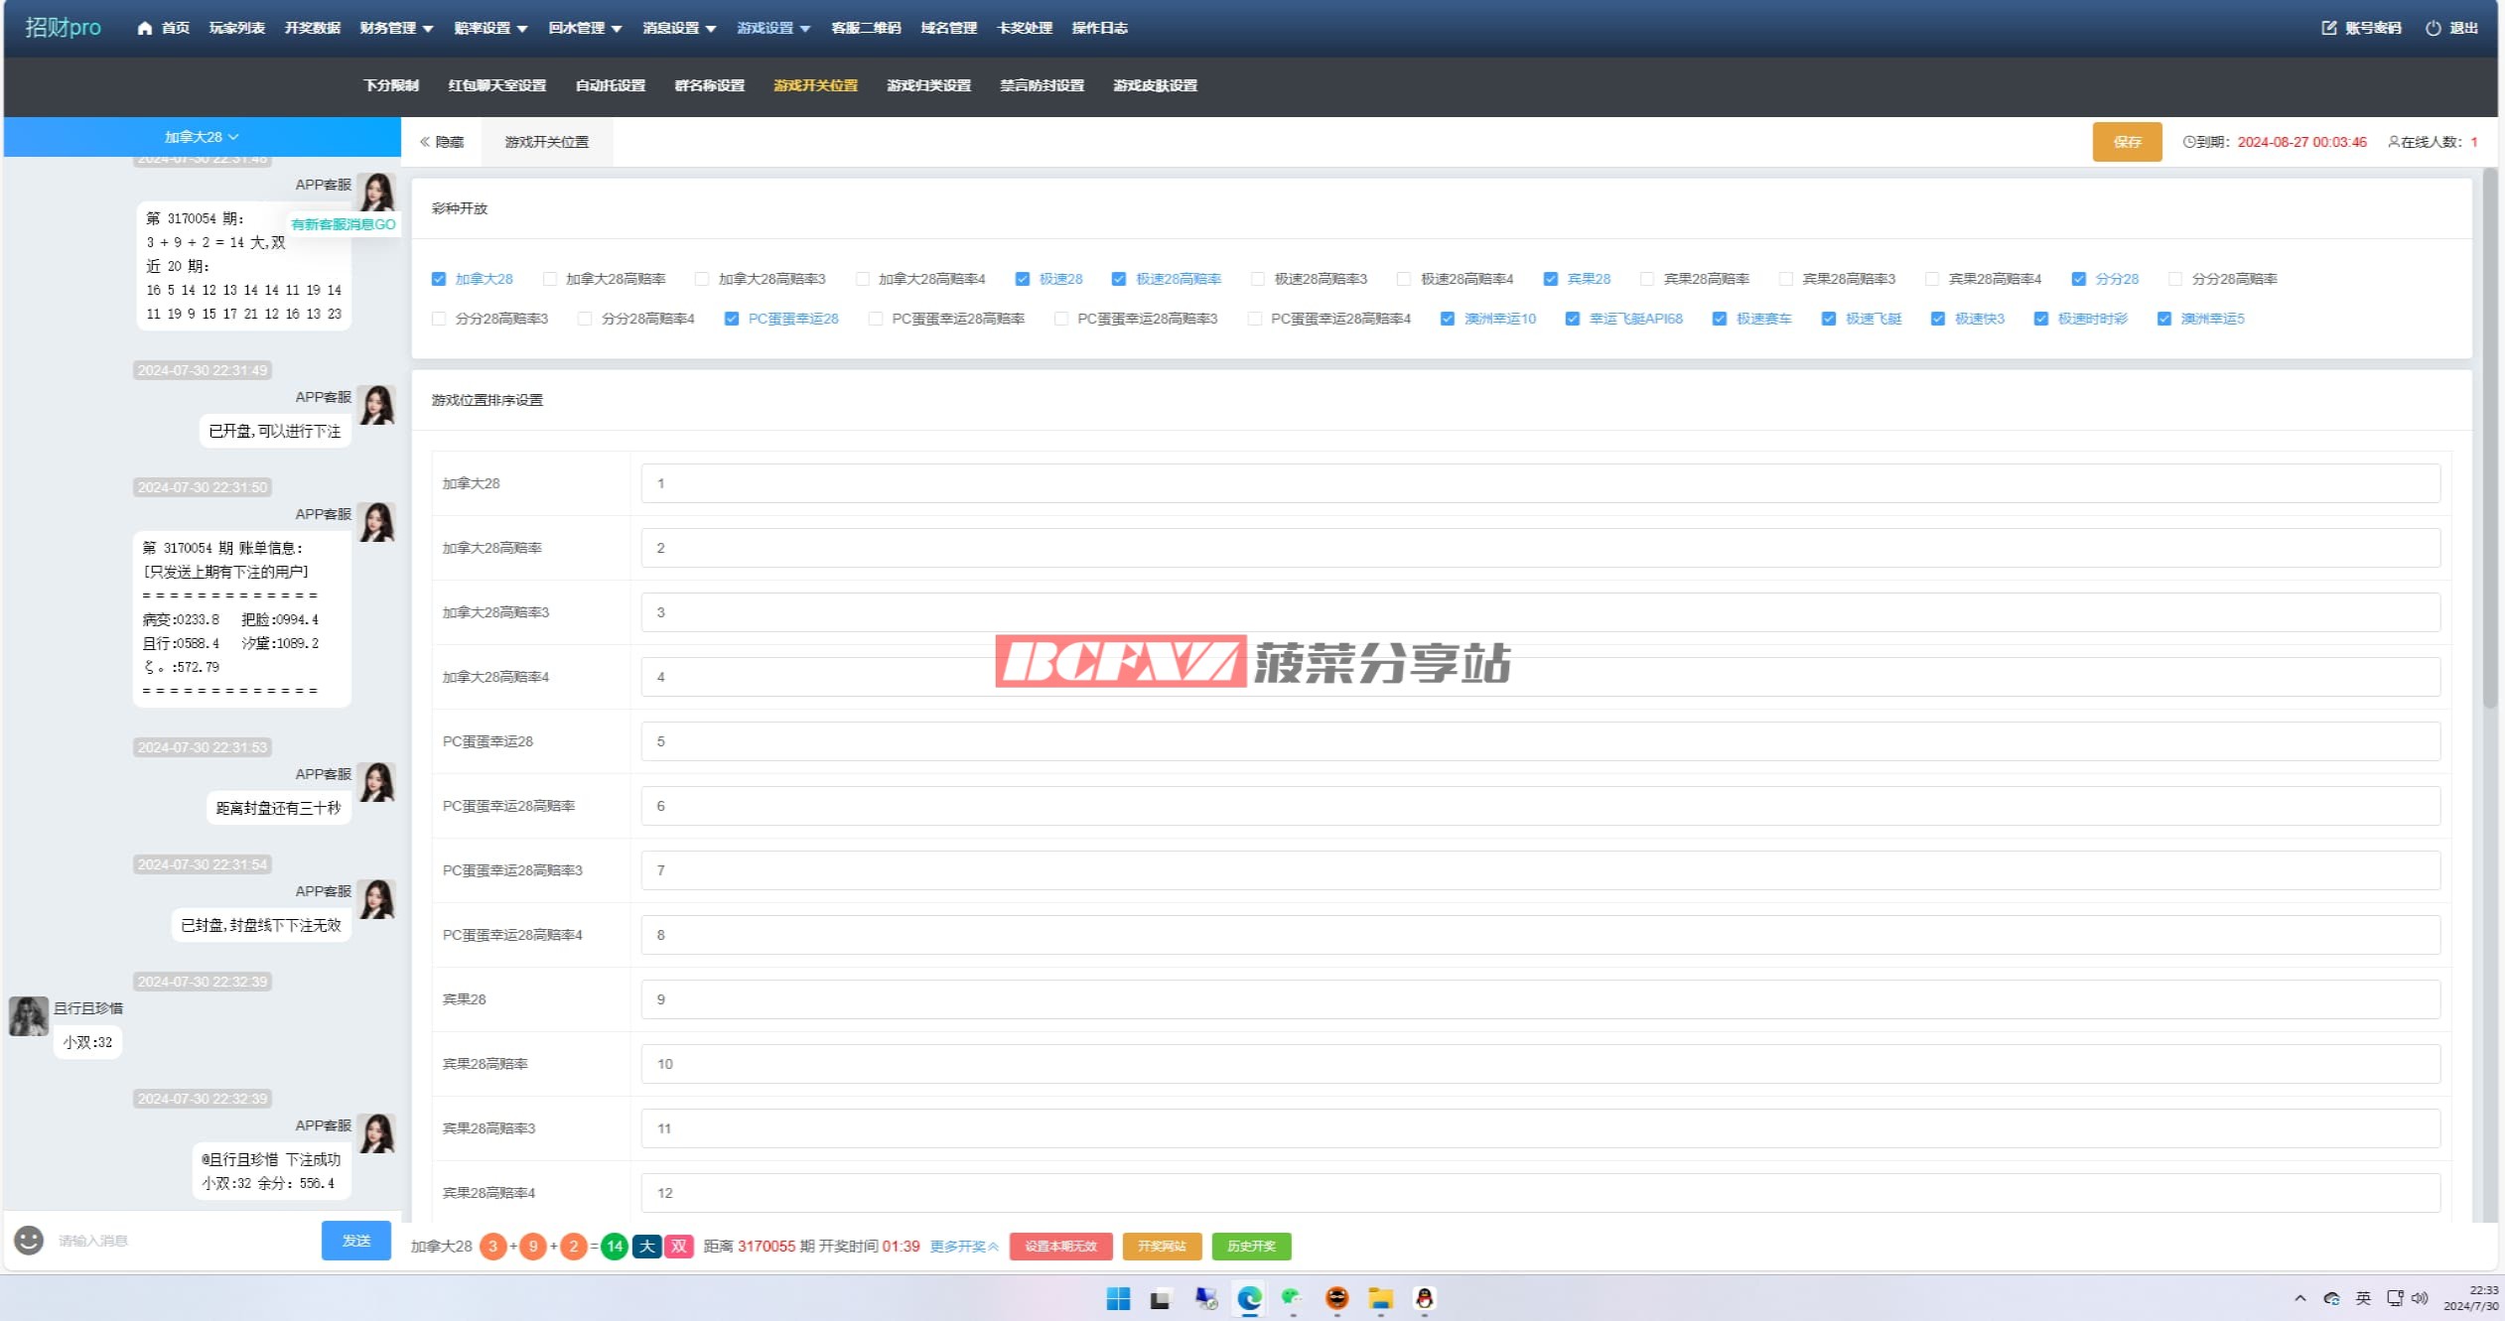Viewport: 2505px width, 1321px height.
Task: Click the File Explorer taskbar icon
Action: coord(1380,1298)
